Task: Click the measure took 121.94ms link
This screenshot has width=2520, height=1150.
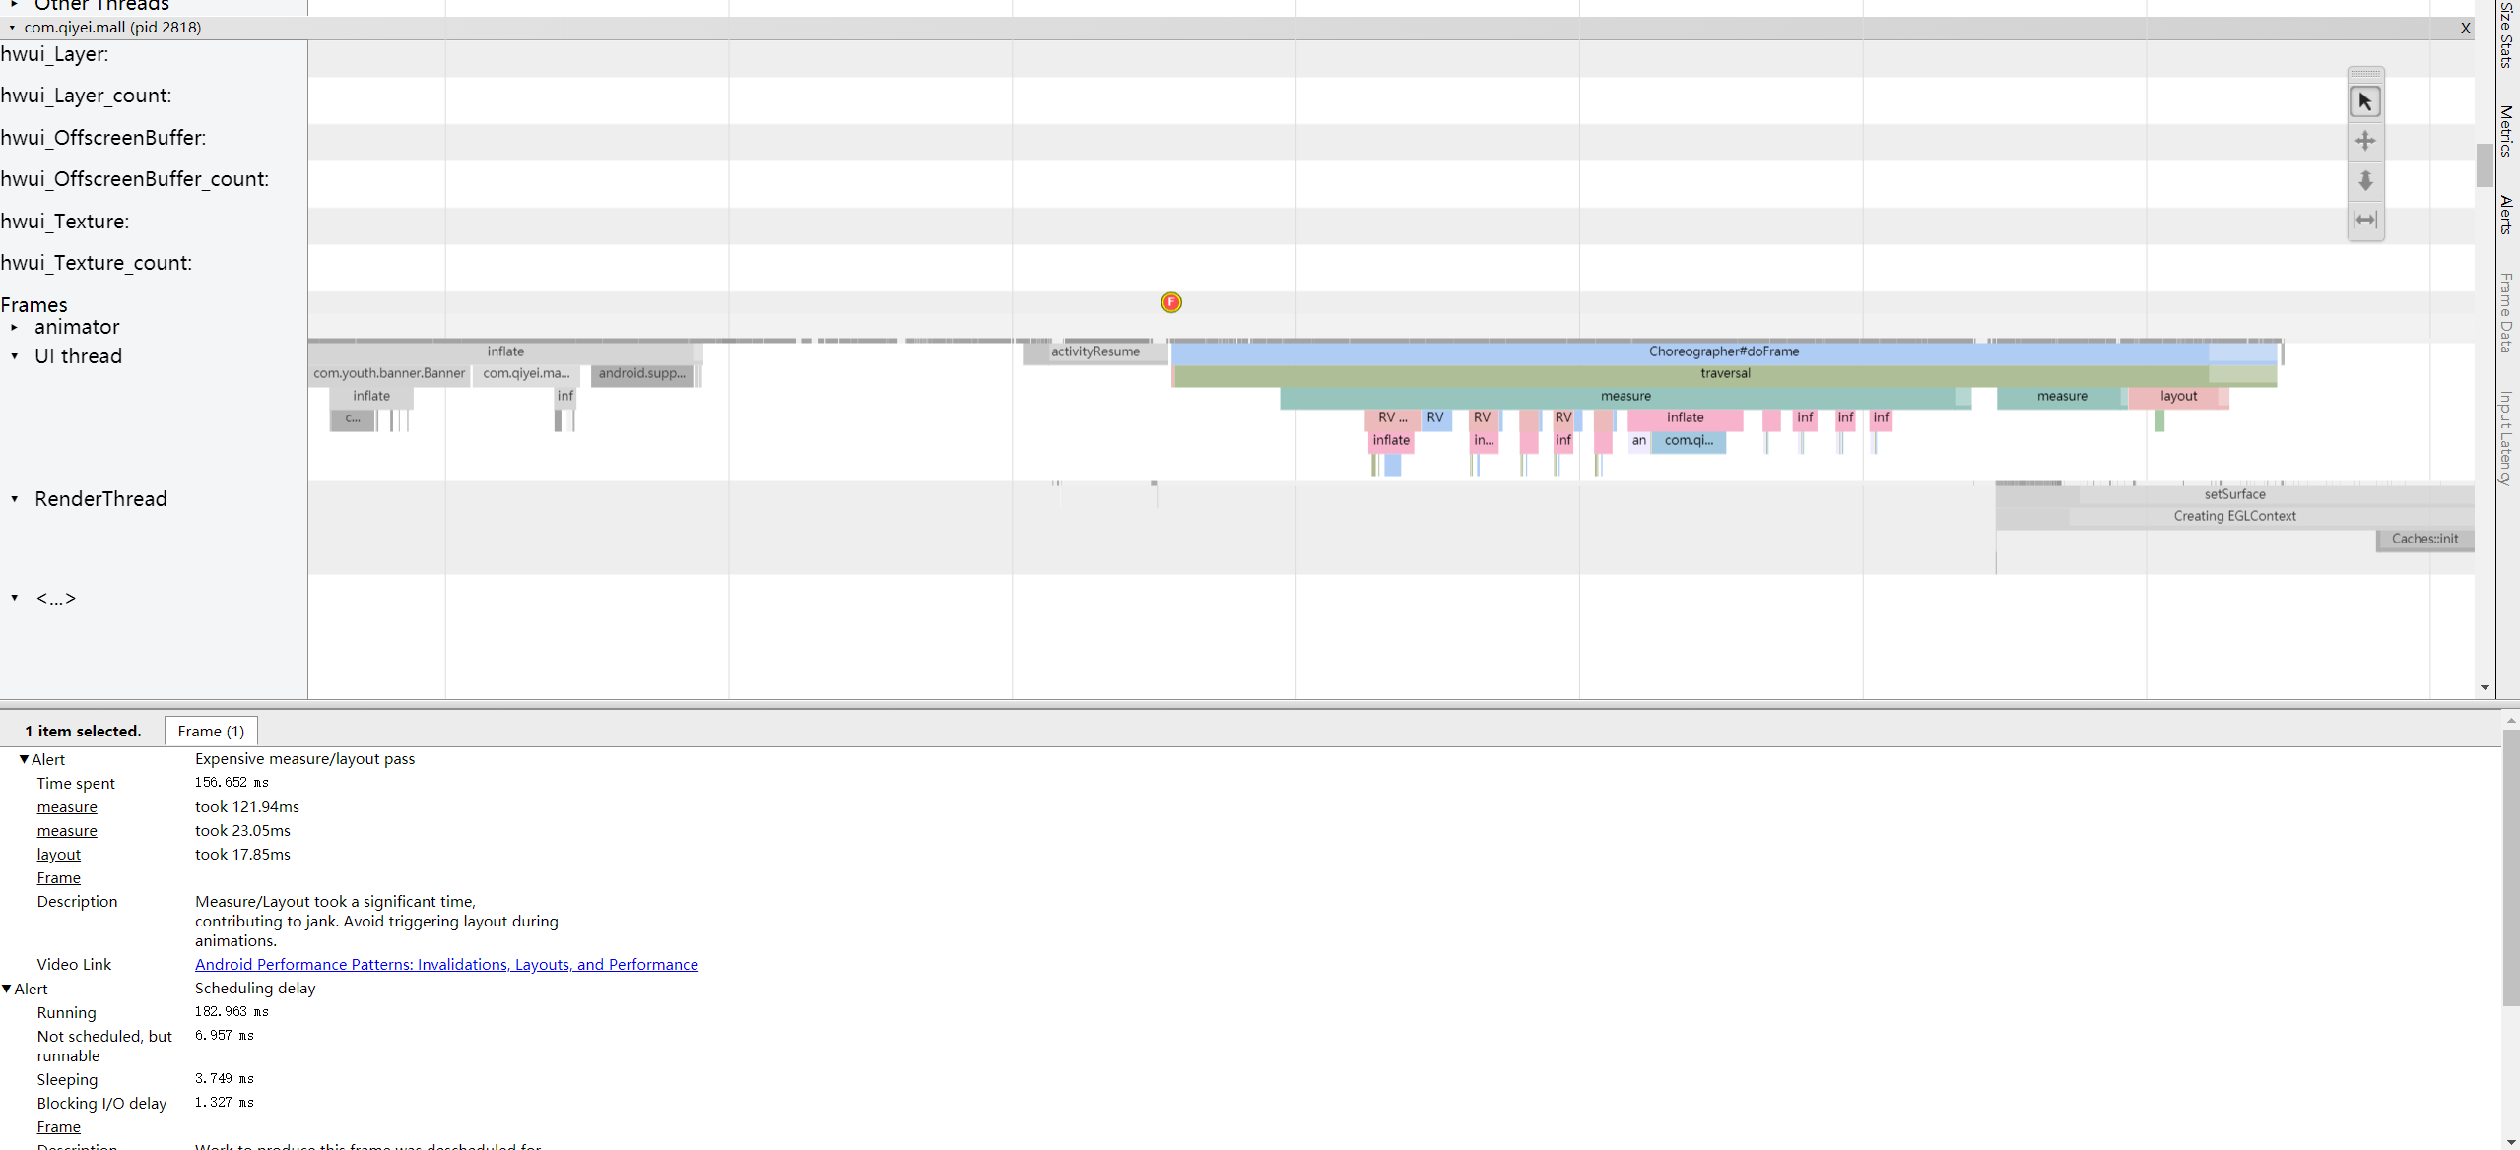Action: point(66,806)
